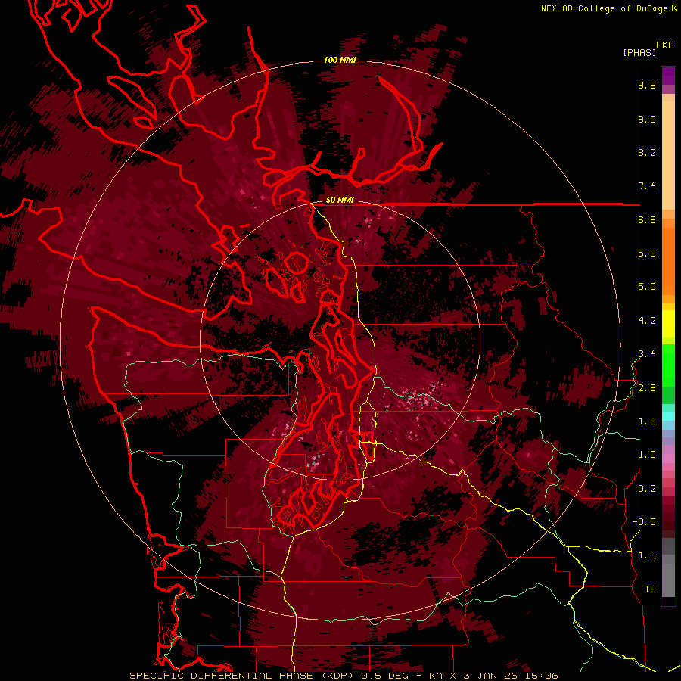Pick the pink segment of color bar

point(668,459)
